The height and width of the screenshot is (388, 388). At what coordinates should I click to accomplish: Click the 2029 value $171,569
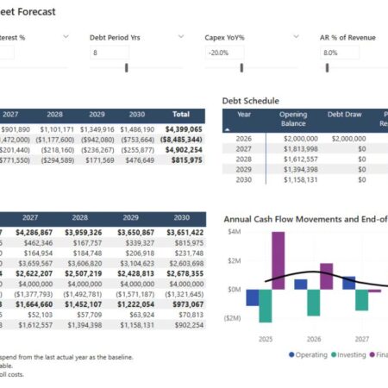coord(100,160)
